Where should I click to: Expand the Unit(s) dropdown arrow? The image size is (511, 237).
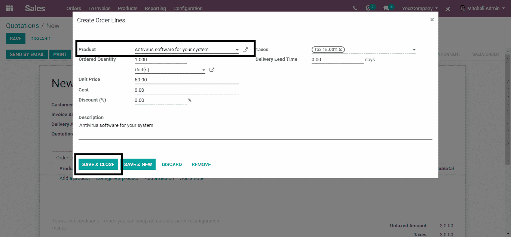[204, 70]
